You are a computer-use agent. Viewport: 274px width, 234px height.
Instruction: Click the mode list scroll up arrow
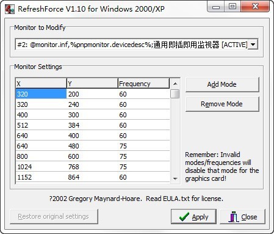point(175,84)
